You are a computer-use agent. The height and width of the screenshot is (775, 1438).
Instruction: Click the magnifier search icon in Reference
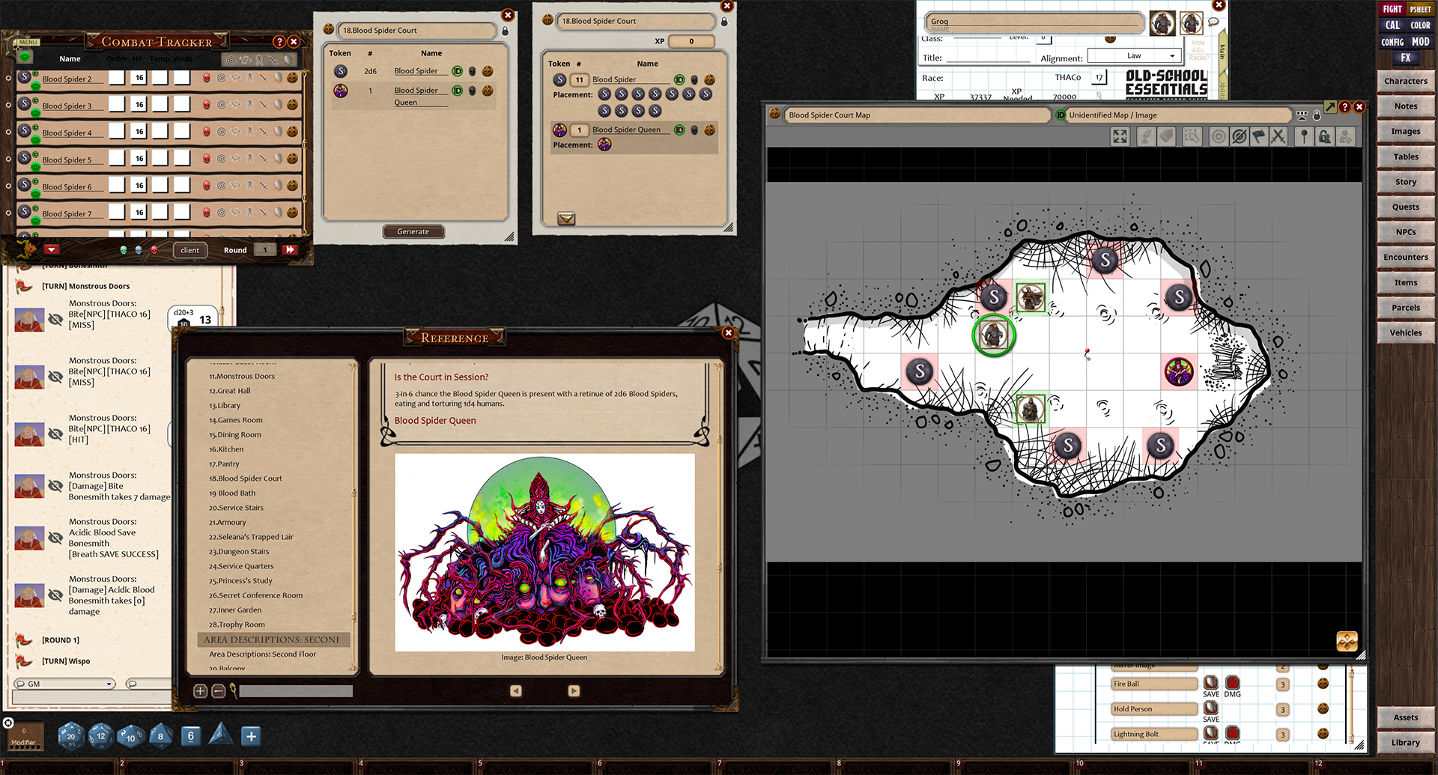click(x=233, y=690)
